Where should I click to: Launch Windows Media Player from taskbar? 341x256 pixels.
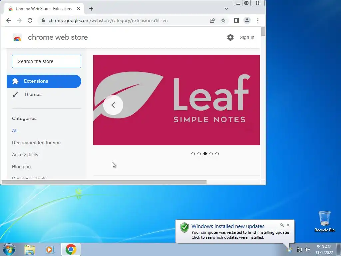[x=50, y=250]
